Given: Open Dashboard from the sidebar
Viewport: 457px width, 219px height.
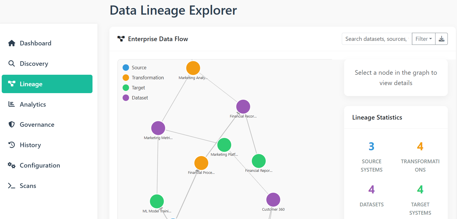Looking at the screenshot, I should pos(47,43).
